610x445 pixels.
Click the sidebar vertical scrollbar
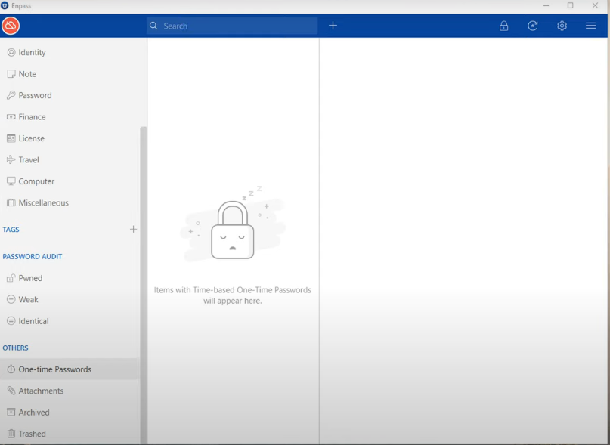click(x=143, y=285)
